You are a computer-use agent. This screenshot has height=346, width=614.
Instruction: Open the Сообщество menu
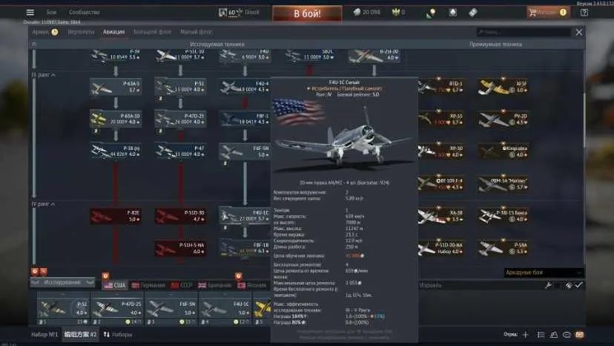85,13
